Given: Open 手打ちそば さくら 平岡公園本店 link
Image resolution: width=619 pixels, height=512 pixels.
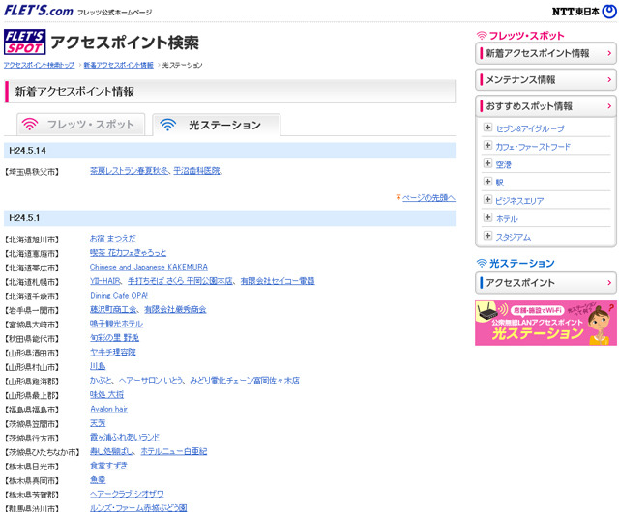Looking at the screenshot, I should pyautogui.click(x=180, y=281).
